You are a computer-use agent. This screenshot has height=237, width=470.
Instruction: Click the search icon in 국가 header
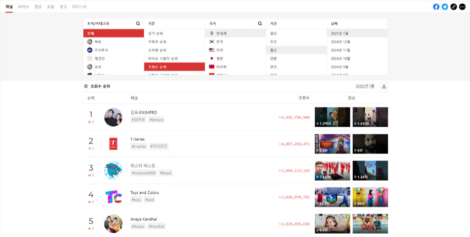[x=260, y=23]
